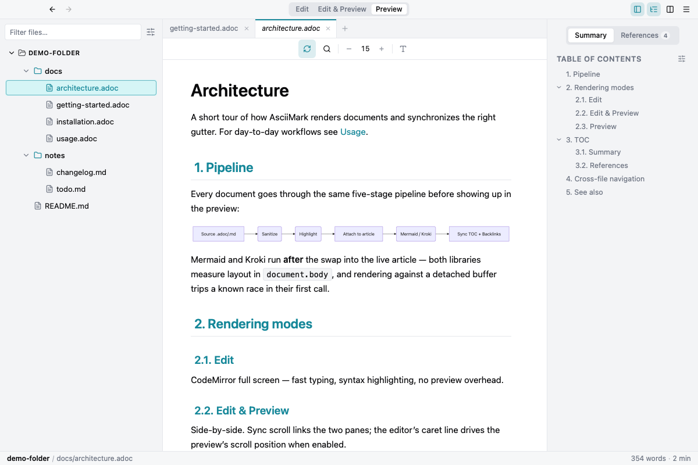Click demo-folder in status bar
Image resolution: width=698 pixels, height=465 pixels.
[x=28, y=459]
